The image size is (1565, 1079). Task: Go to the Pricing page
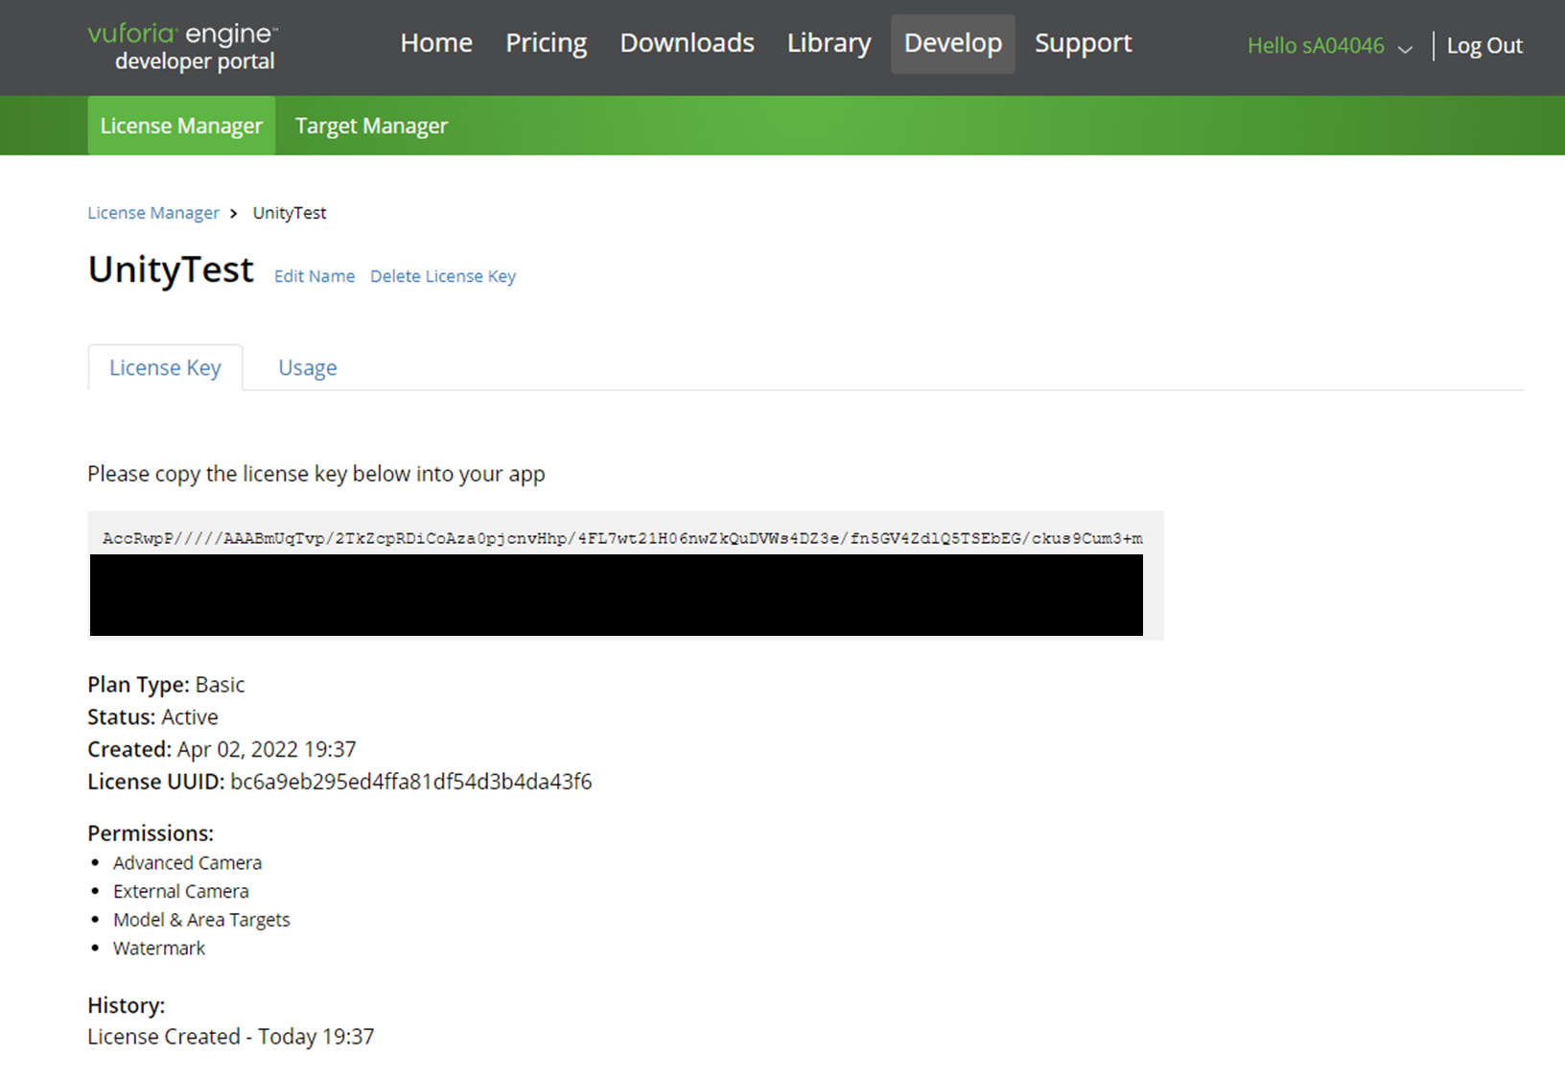point(546,43)
